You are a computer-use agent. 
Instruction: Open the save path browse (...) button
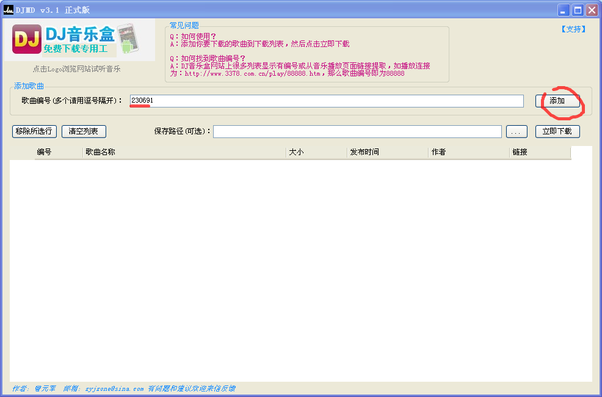pos(517,131)
